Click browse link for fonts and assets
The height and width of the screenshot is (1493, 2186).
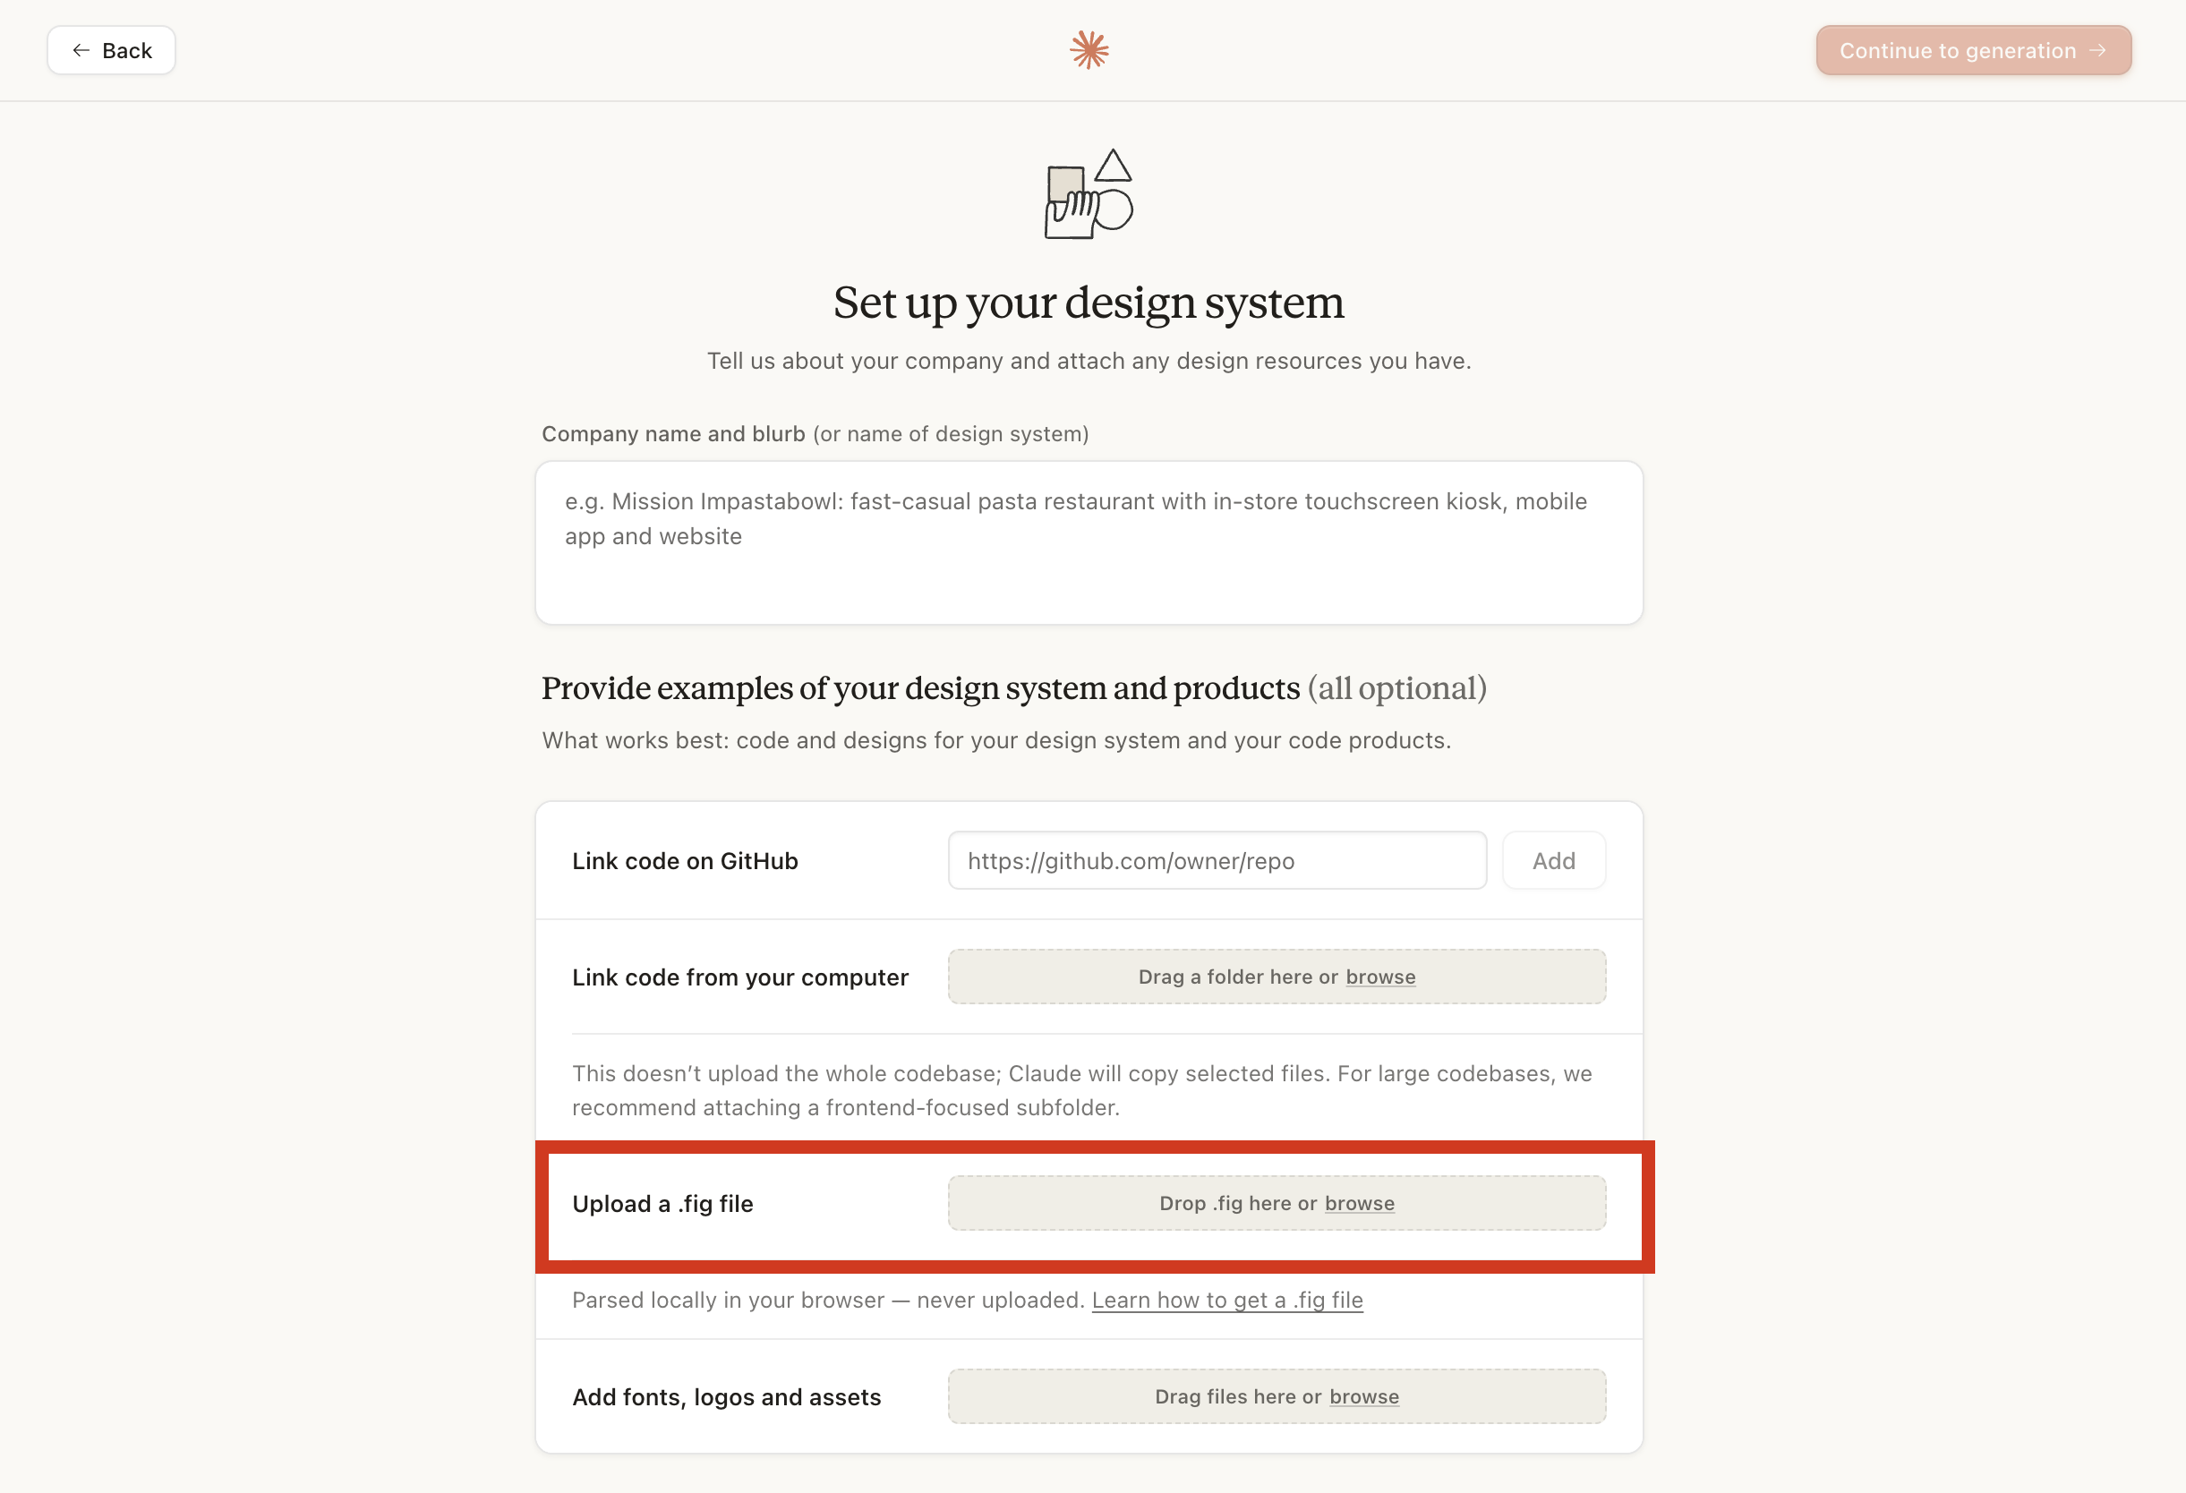tap(1364, 1397)
